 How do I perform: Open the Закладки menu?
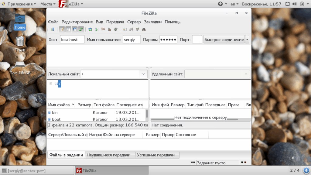tap(153, 22)
